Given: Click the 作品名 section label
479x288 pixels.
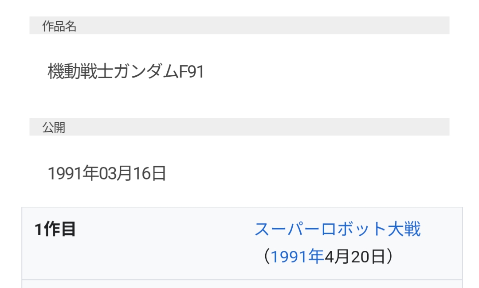Looking at the screenshot, I should point(59,26).
